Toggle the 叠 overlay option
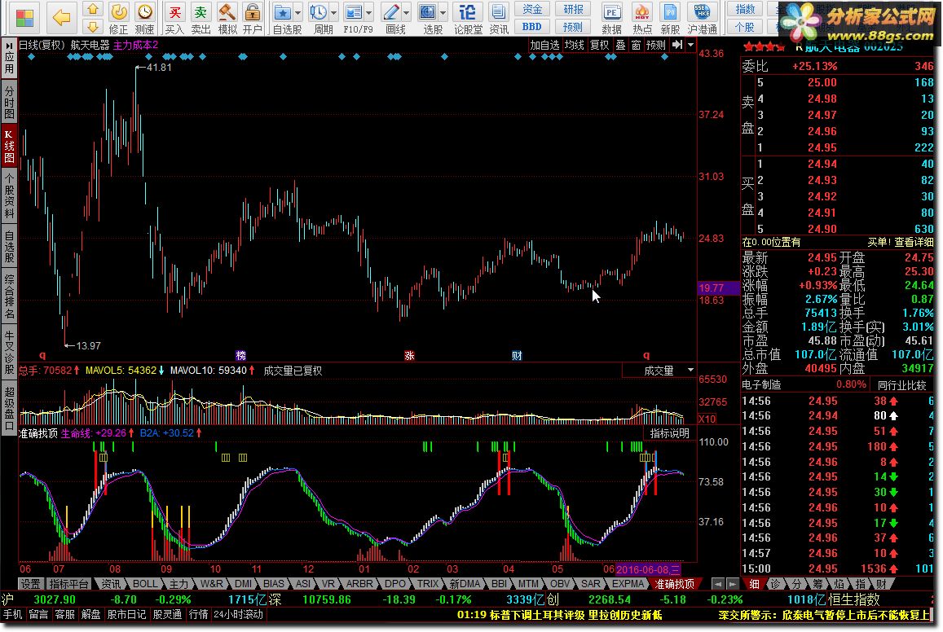 (x=620, y=45)
